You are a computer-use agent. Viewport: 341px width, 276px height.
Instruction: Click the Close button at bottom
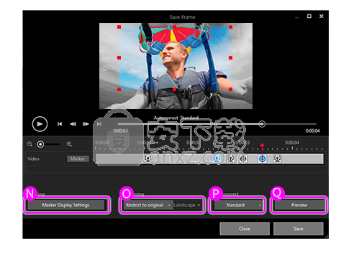[245, 229]
